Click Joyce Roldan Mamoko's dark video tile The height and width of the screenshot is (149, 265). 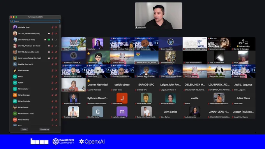click(195, 58)
